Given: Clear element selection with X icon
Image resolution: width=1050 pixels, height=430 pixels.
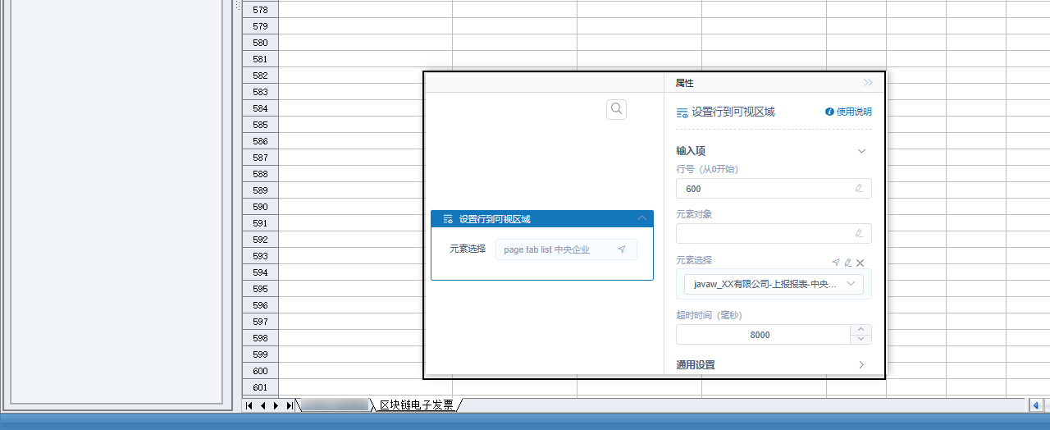Looking at the screenshot, I should click(861, 263).
